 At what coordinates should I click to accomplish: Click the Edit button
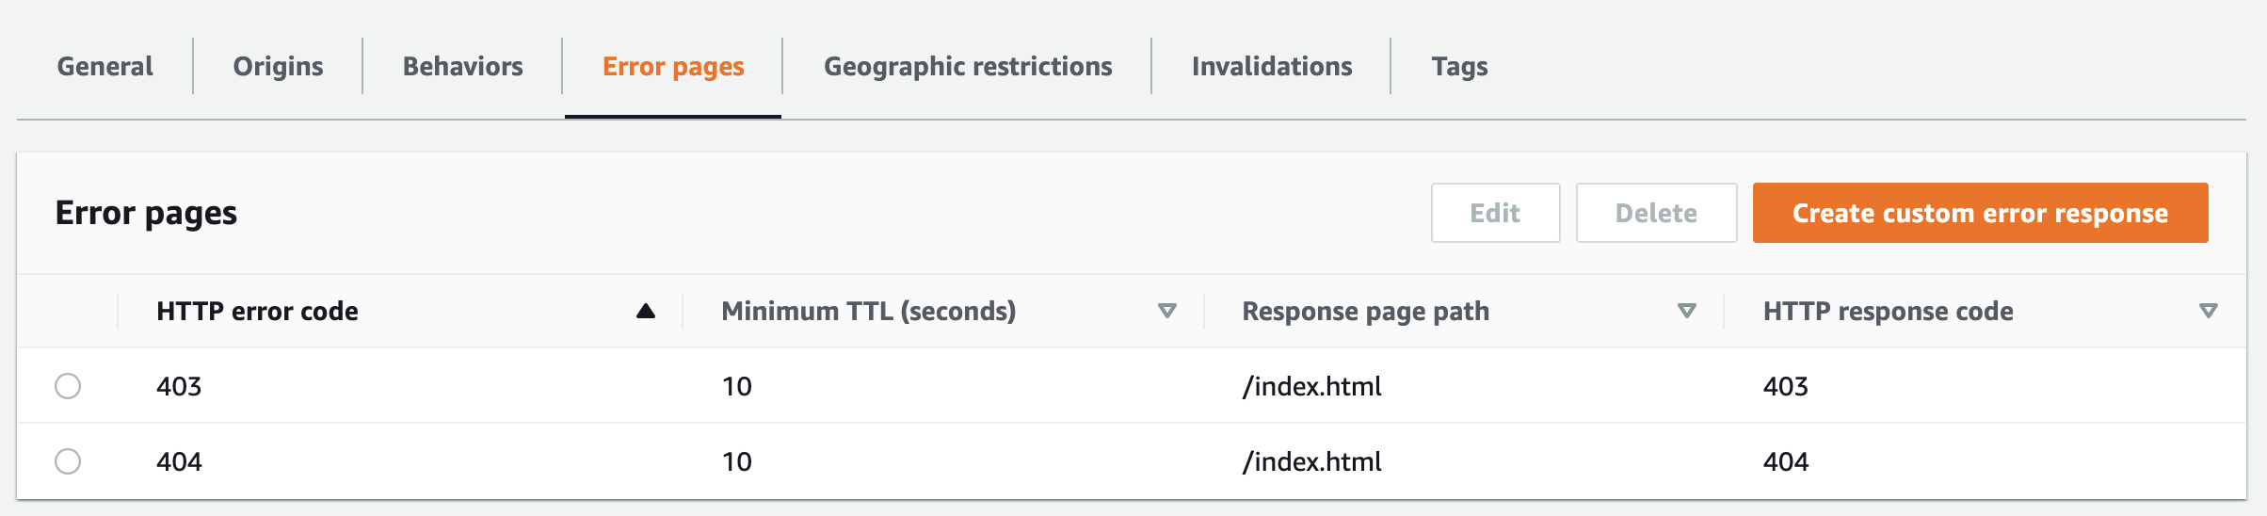(1495, 214)
